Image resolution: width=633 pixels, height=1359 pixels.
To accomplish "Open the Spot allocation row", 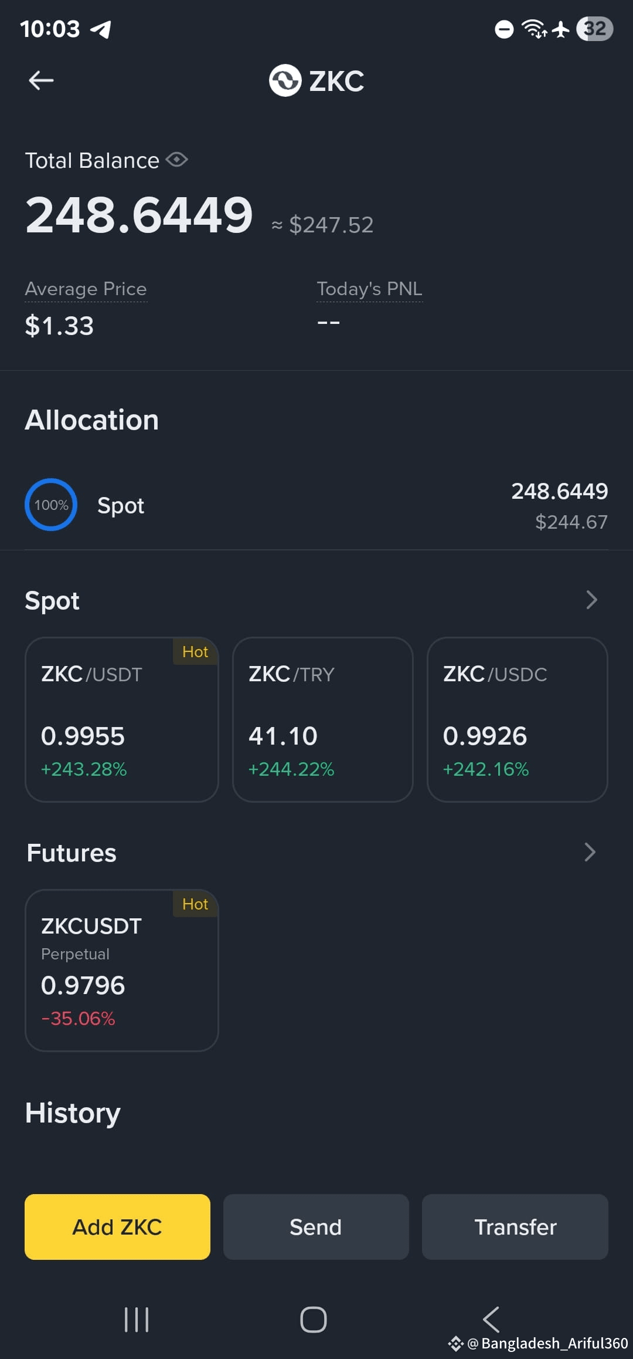I will coord(316,505).
